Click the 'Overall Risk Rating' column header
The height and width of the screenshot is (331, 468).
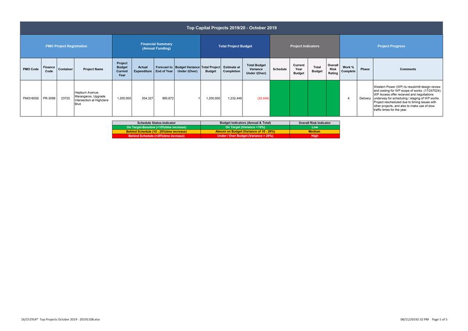tap(333, 69)
